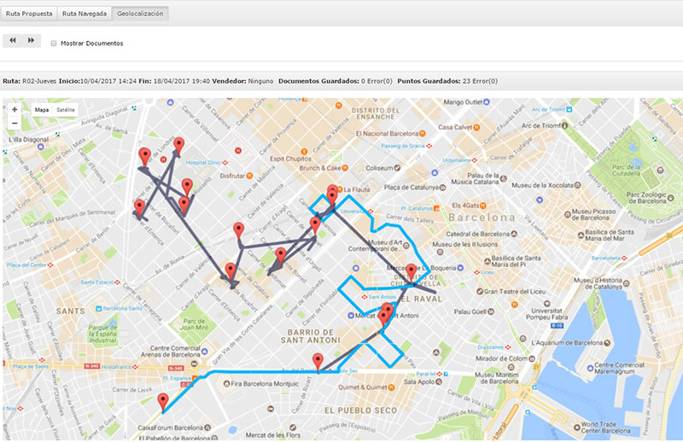Switch map view to Mapa
The width and height of the screenshot is (683, 442).
[42, 110]
